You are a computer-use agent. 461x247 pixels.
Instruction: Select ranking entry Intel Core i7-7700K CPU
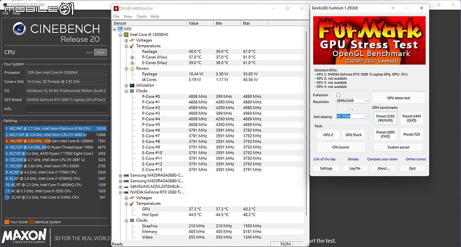point(56,172)
